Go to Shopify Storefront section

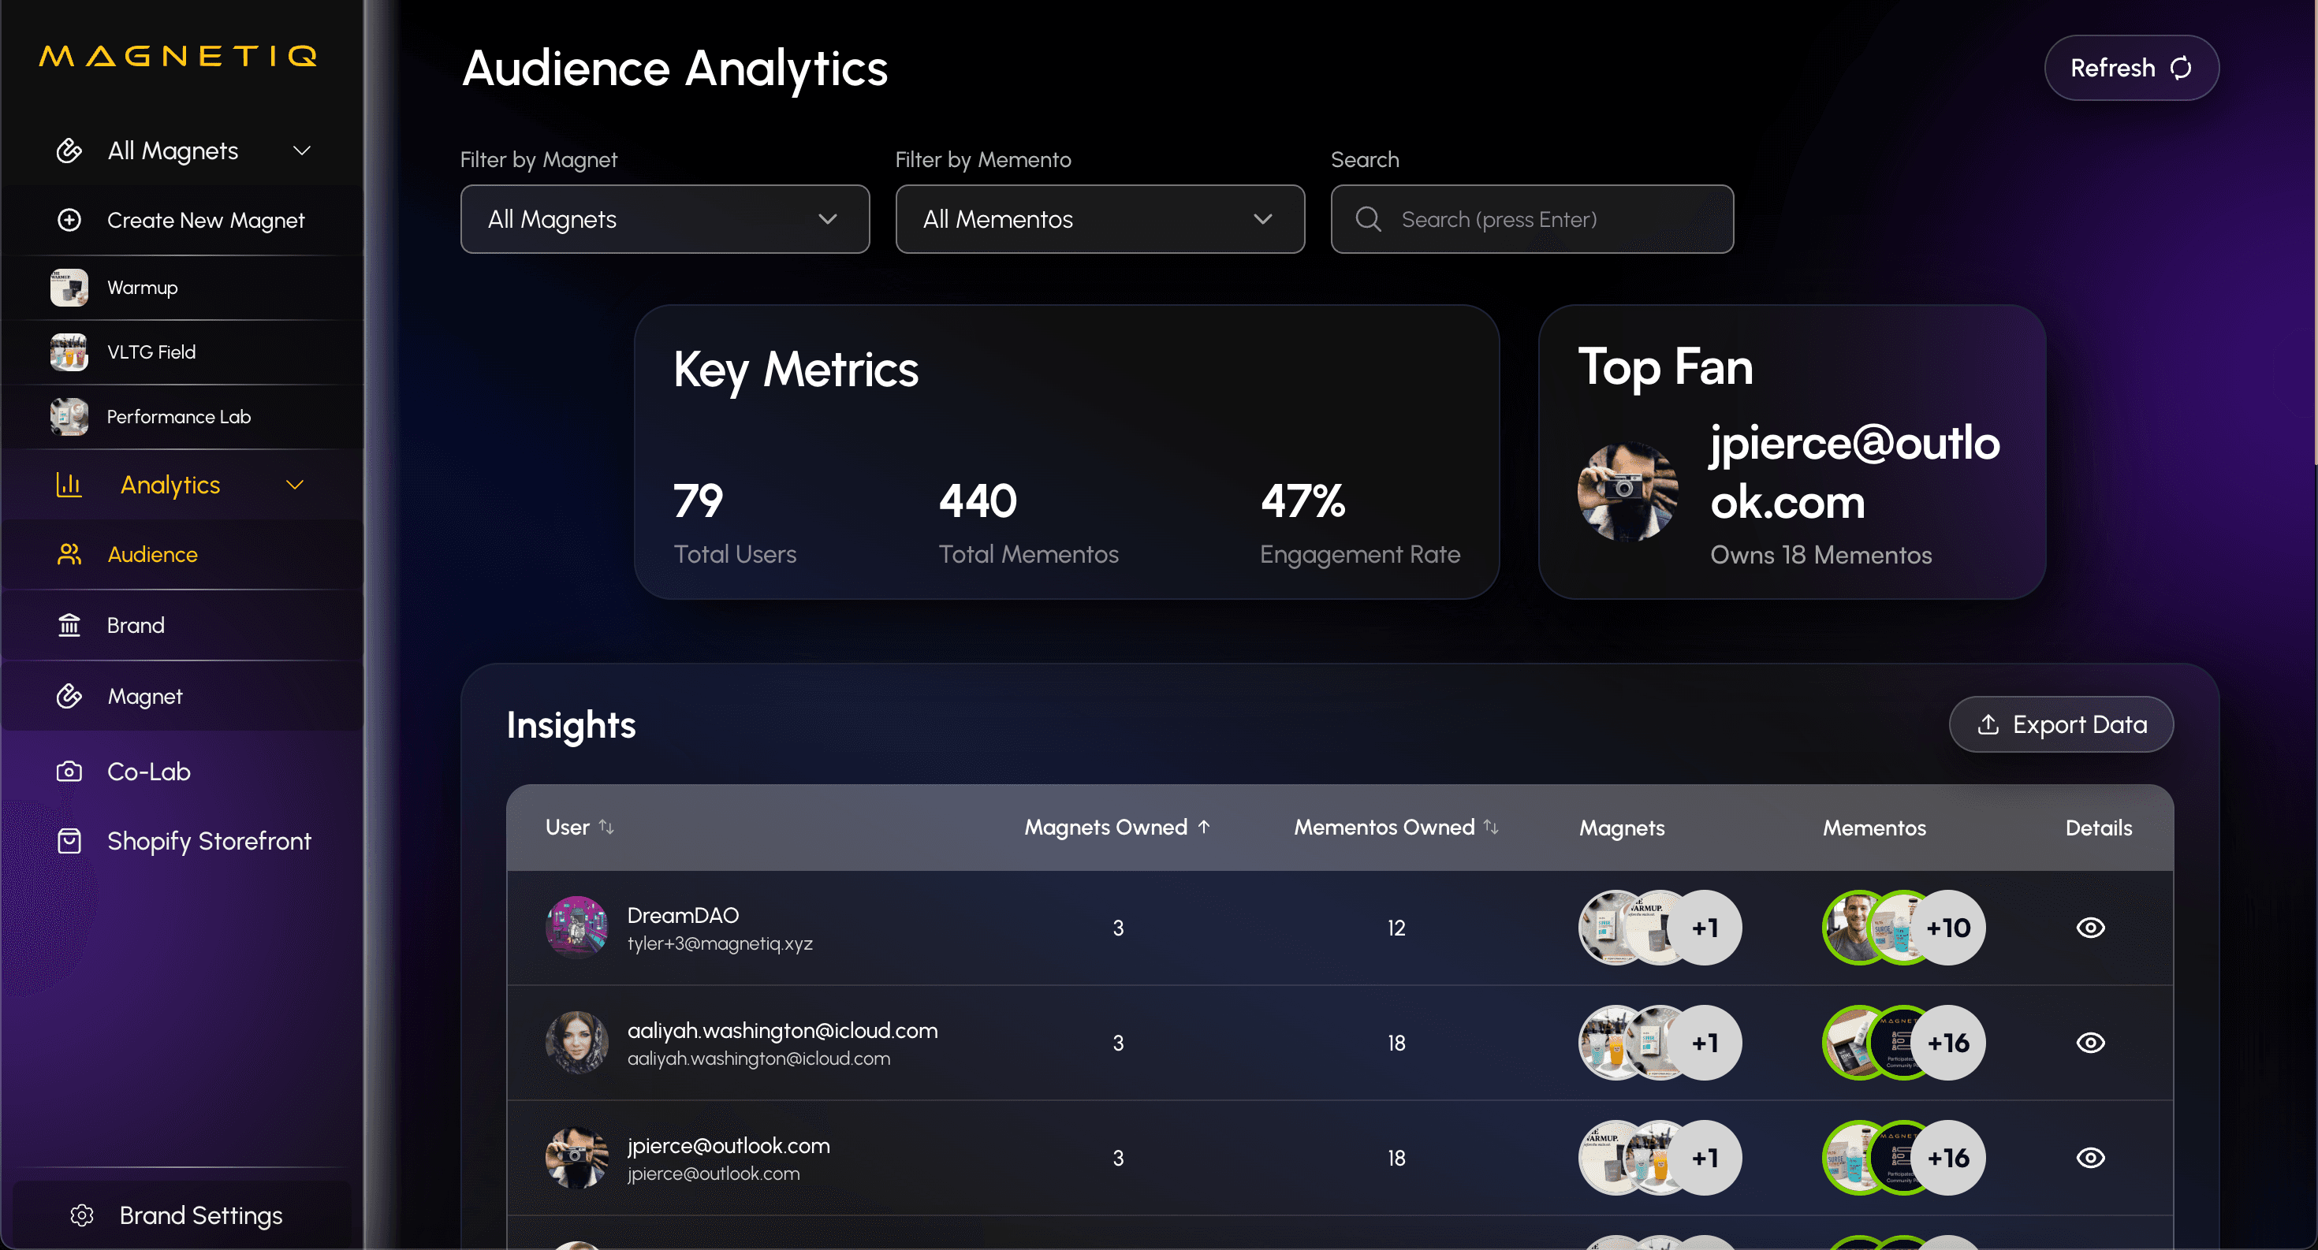[x=183, y=841]
